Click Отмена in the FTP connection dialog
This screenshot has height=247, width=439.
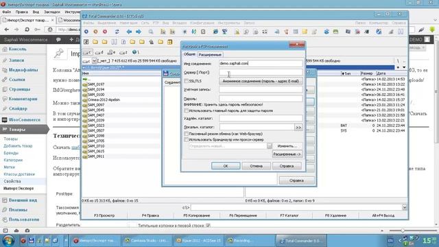pos(256,166)
